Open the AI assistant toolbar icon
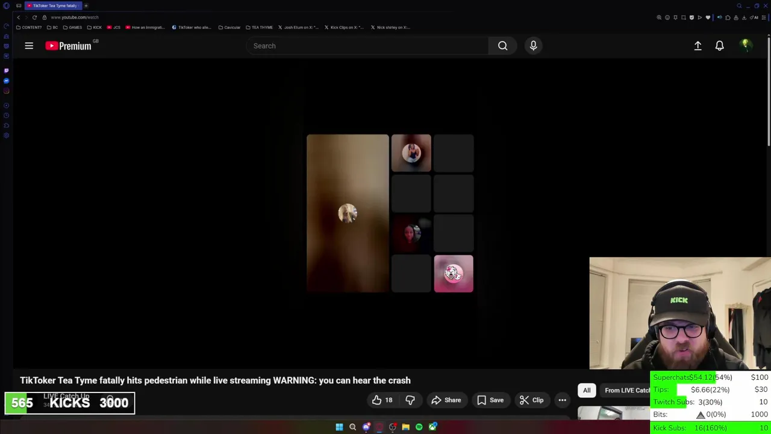771x434 pixels. [x=754, y=17]
